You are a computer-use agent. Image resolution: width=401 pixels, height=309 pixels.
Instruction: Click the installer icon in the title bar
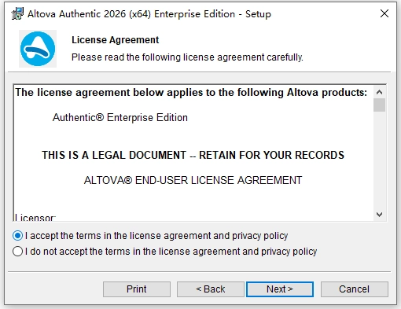pos(17,13)
